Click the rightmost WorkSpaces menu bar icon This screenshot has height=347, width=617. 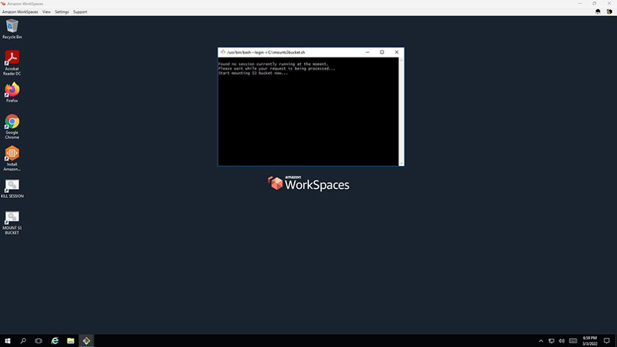(x=609, y=12)
